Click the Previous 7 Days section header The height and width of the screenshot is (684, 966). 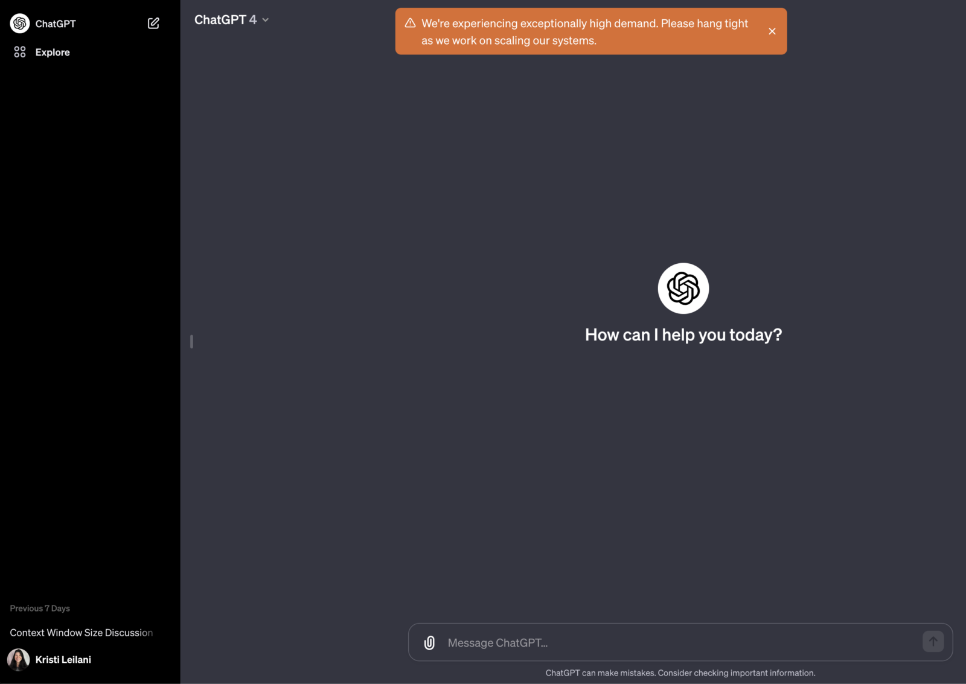[x=39, y=608]
